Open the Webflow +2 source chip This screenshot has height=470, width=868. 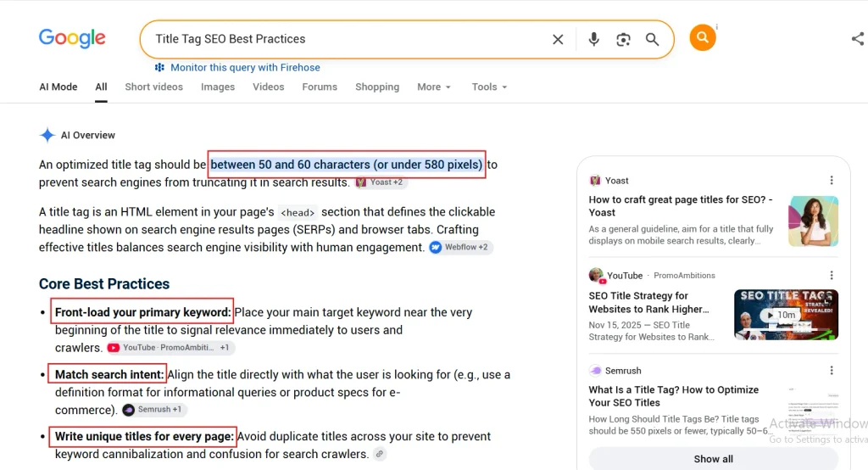click(x=460, y=247)
